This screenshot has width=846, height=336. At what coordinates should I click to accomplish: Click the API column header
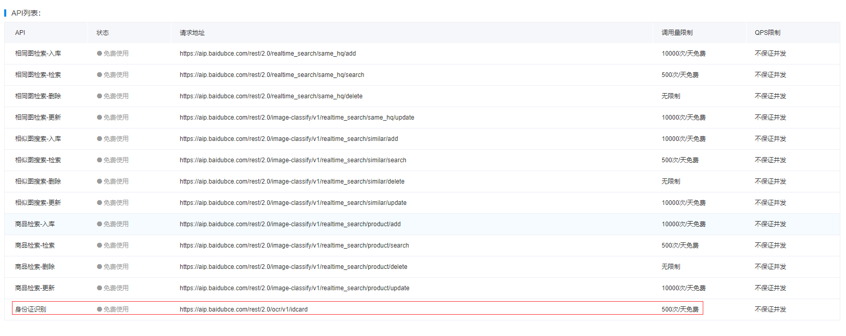coord(20,33)
